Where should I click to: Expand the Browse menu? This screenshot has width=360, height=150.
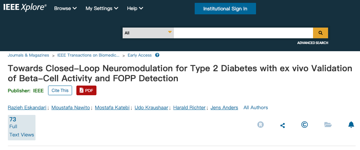coord(65,8)
